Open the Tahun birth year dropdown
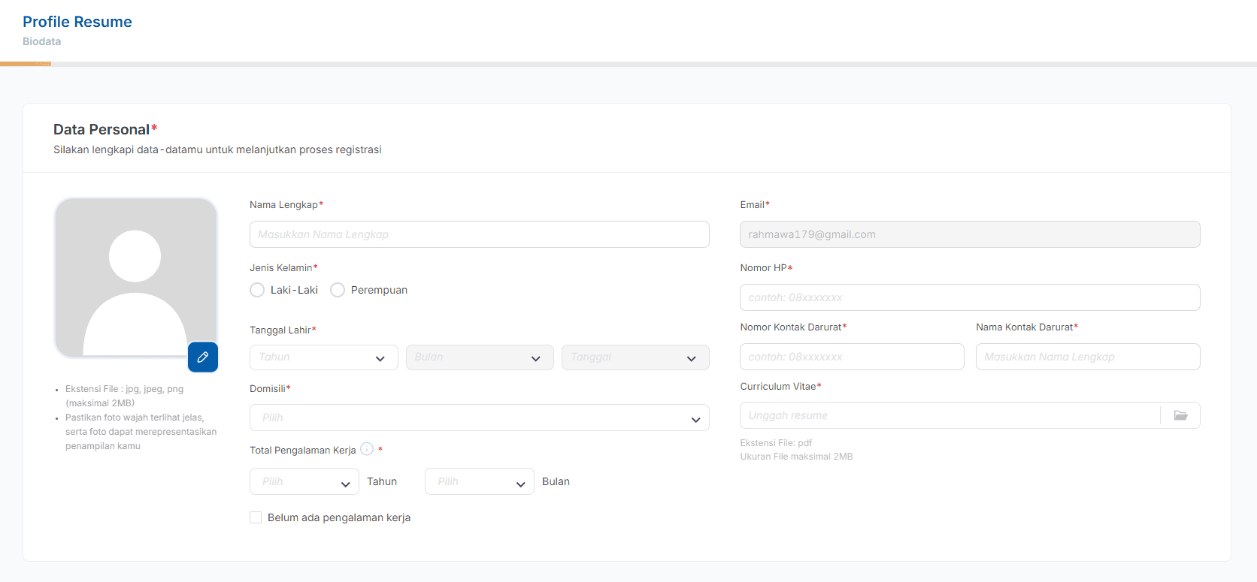 [323, 357]
